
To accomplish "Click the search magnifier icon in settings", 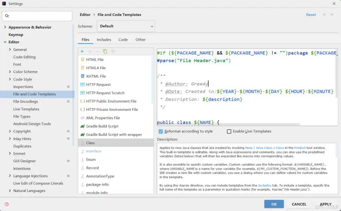I will (x=7, y=16).
